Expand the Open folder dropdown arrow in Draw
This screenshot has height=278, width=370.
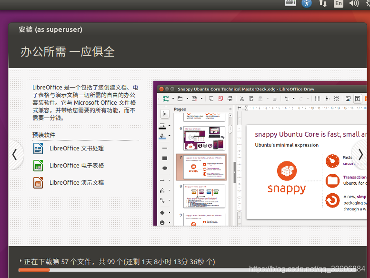187,99
